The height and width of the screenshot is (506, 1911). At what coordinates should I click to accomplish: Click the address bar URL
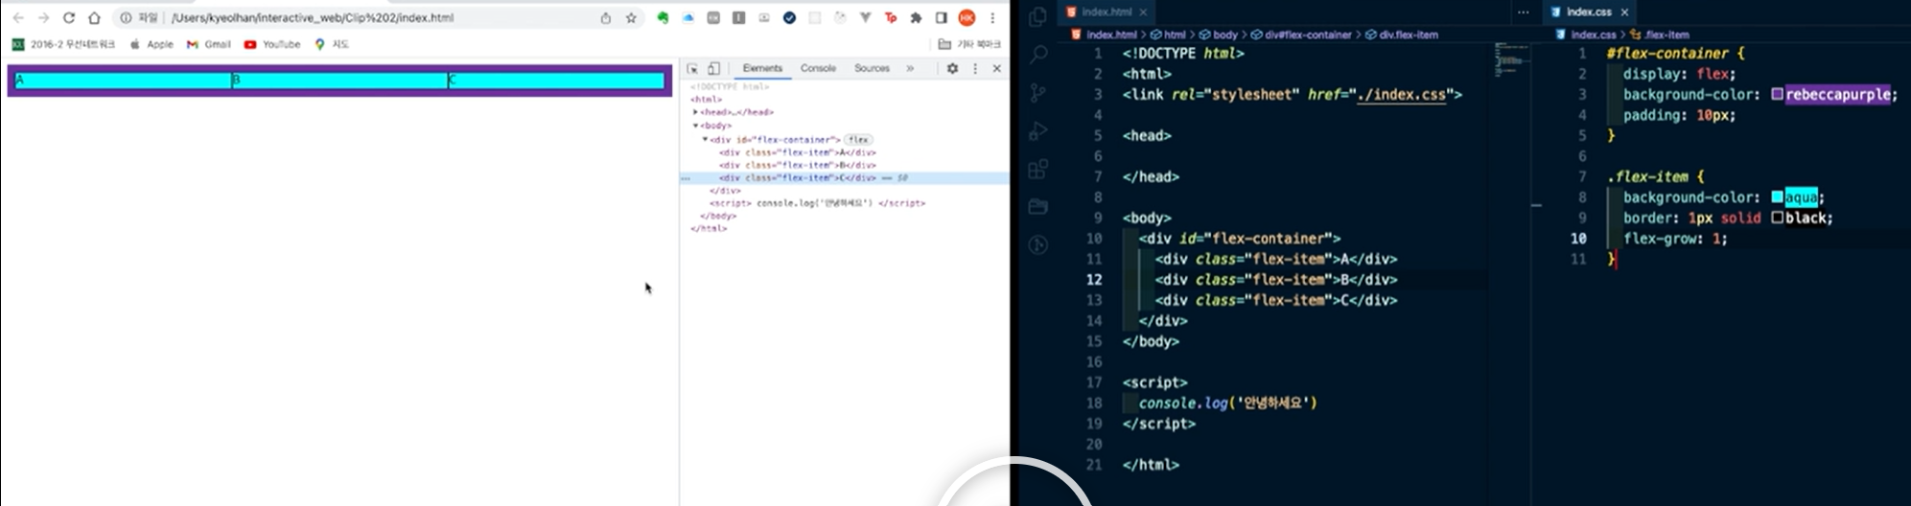click(313, 17)
